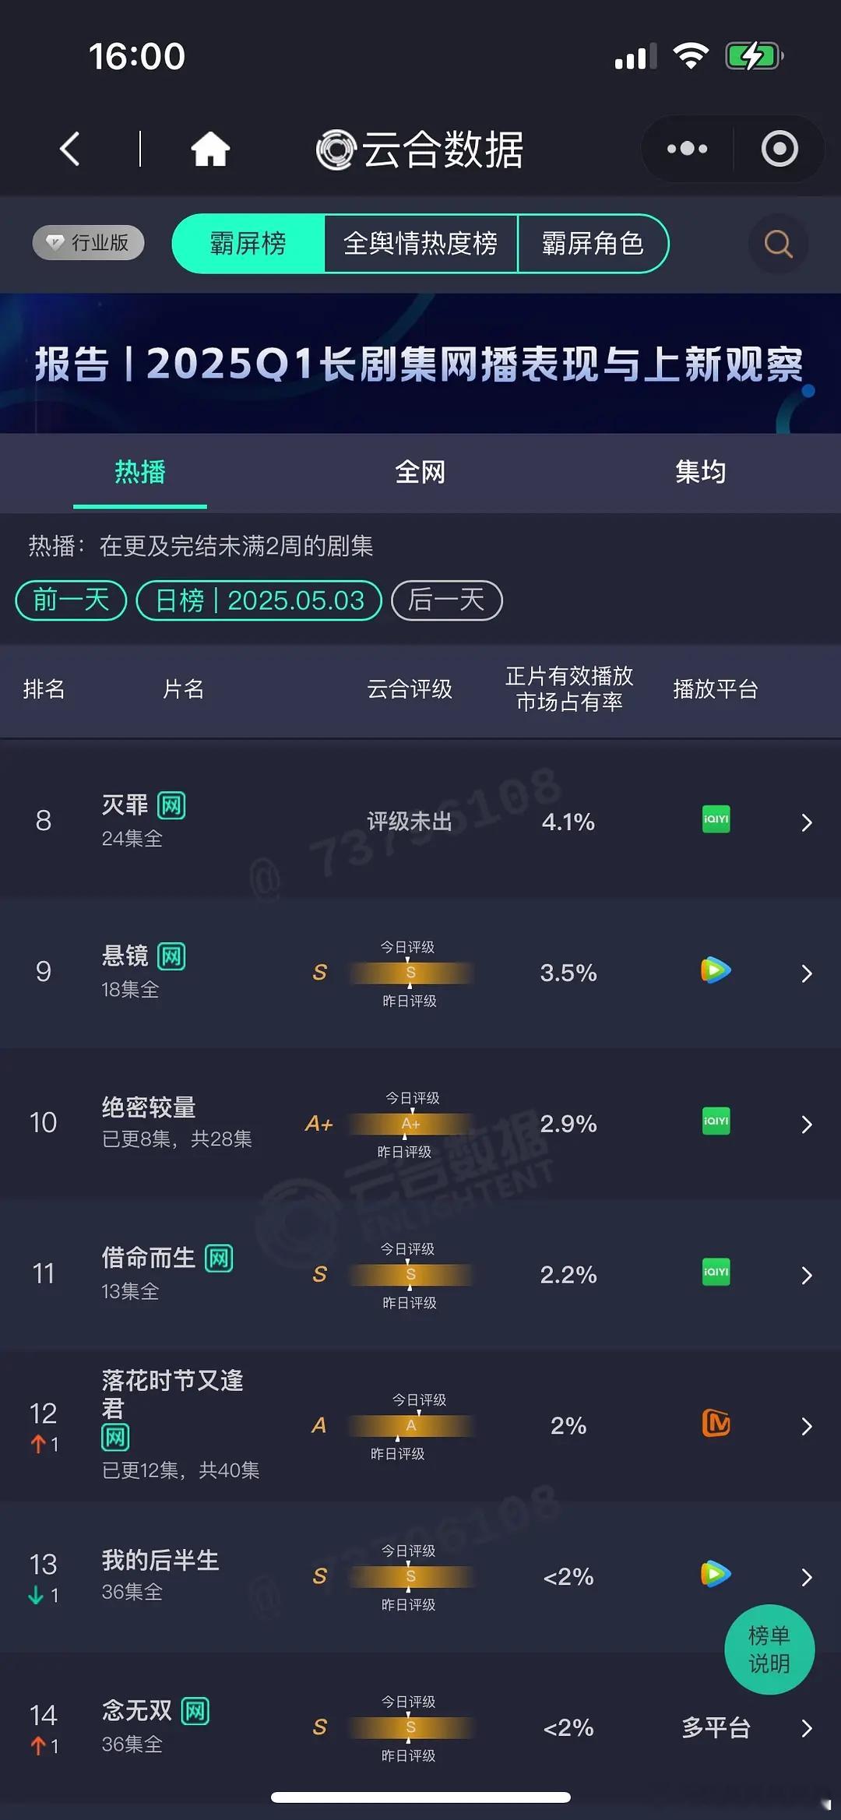The height and width of the screenshot is (1820, 841).
Task: Tap the S rating bar for 我的后半生
Action: coord(410,1576)
